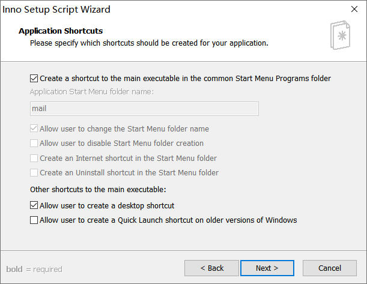This screenshot has height=284, width=367.
Task: Toggle Allow user to change Start Menu folder name
Action: coord(34,128)
